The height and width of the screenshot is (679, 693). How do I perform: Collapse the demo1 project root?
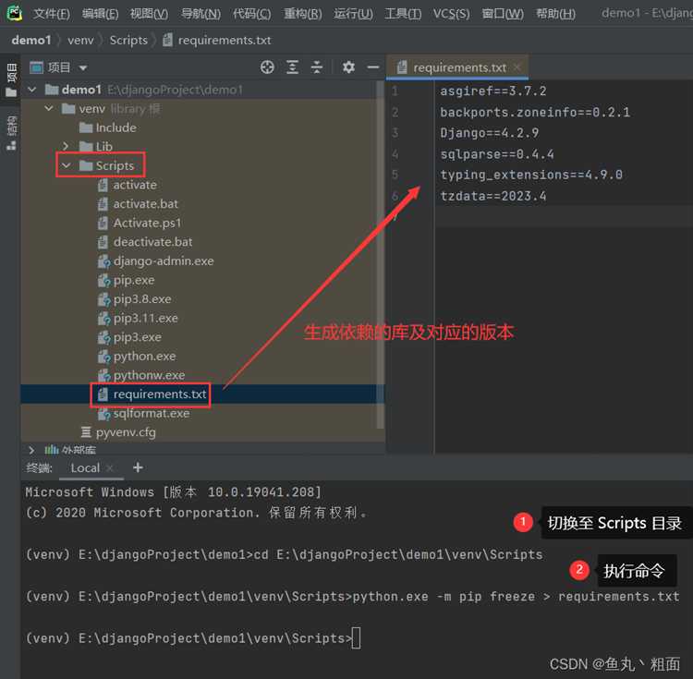(31, 90)
